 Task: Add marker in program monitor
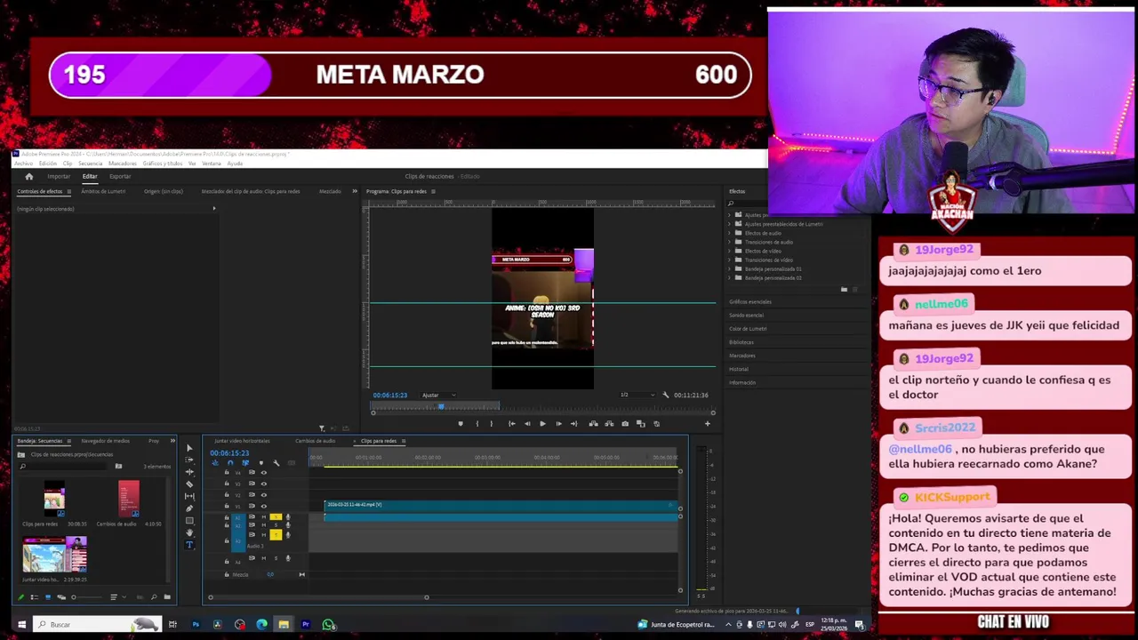[x=461, y=424]
